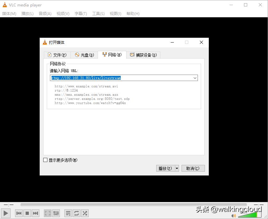Toggle the playlist view icon
The width and height of the screenshot is (268, 219).
pyautogui.click(x=68, y=213)
